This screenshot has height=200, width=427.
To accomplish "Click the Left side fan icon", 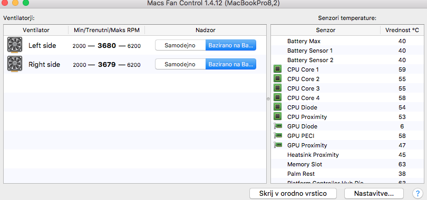I will (x=14, y=45).
